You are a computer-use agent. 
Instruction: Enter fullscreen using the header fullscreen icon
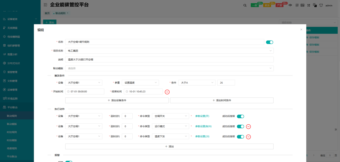(309, 5)
